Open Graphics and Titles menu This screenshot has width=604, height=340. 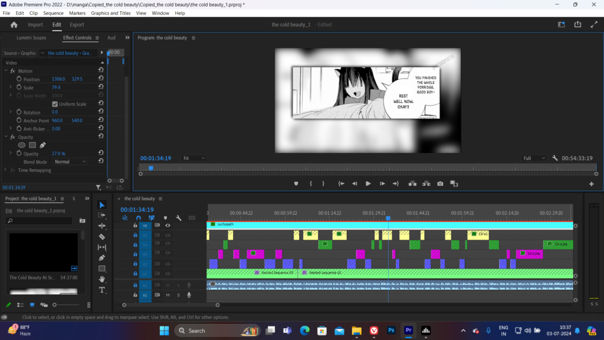110,13
